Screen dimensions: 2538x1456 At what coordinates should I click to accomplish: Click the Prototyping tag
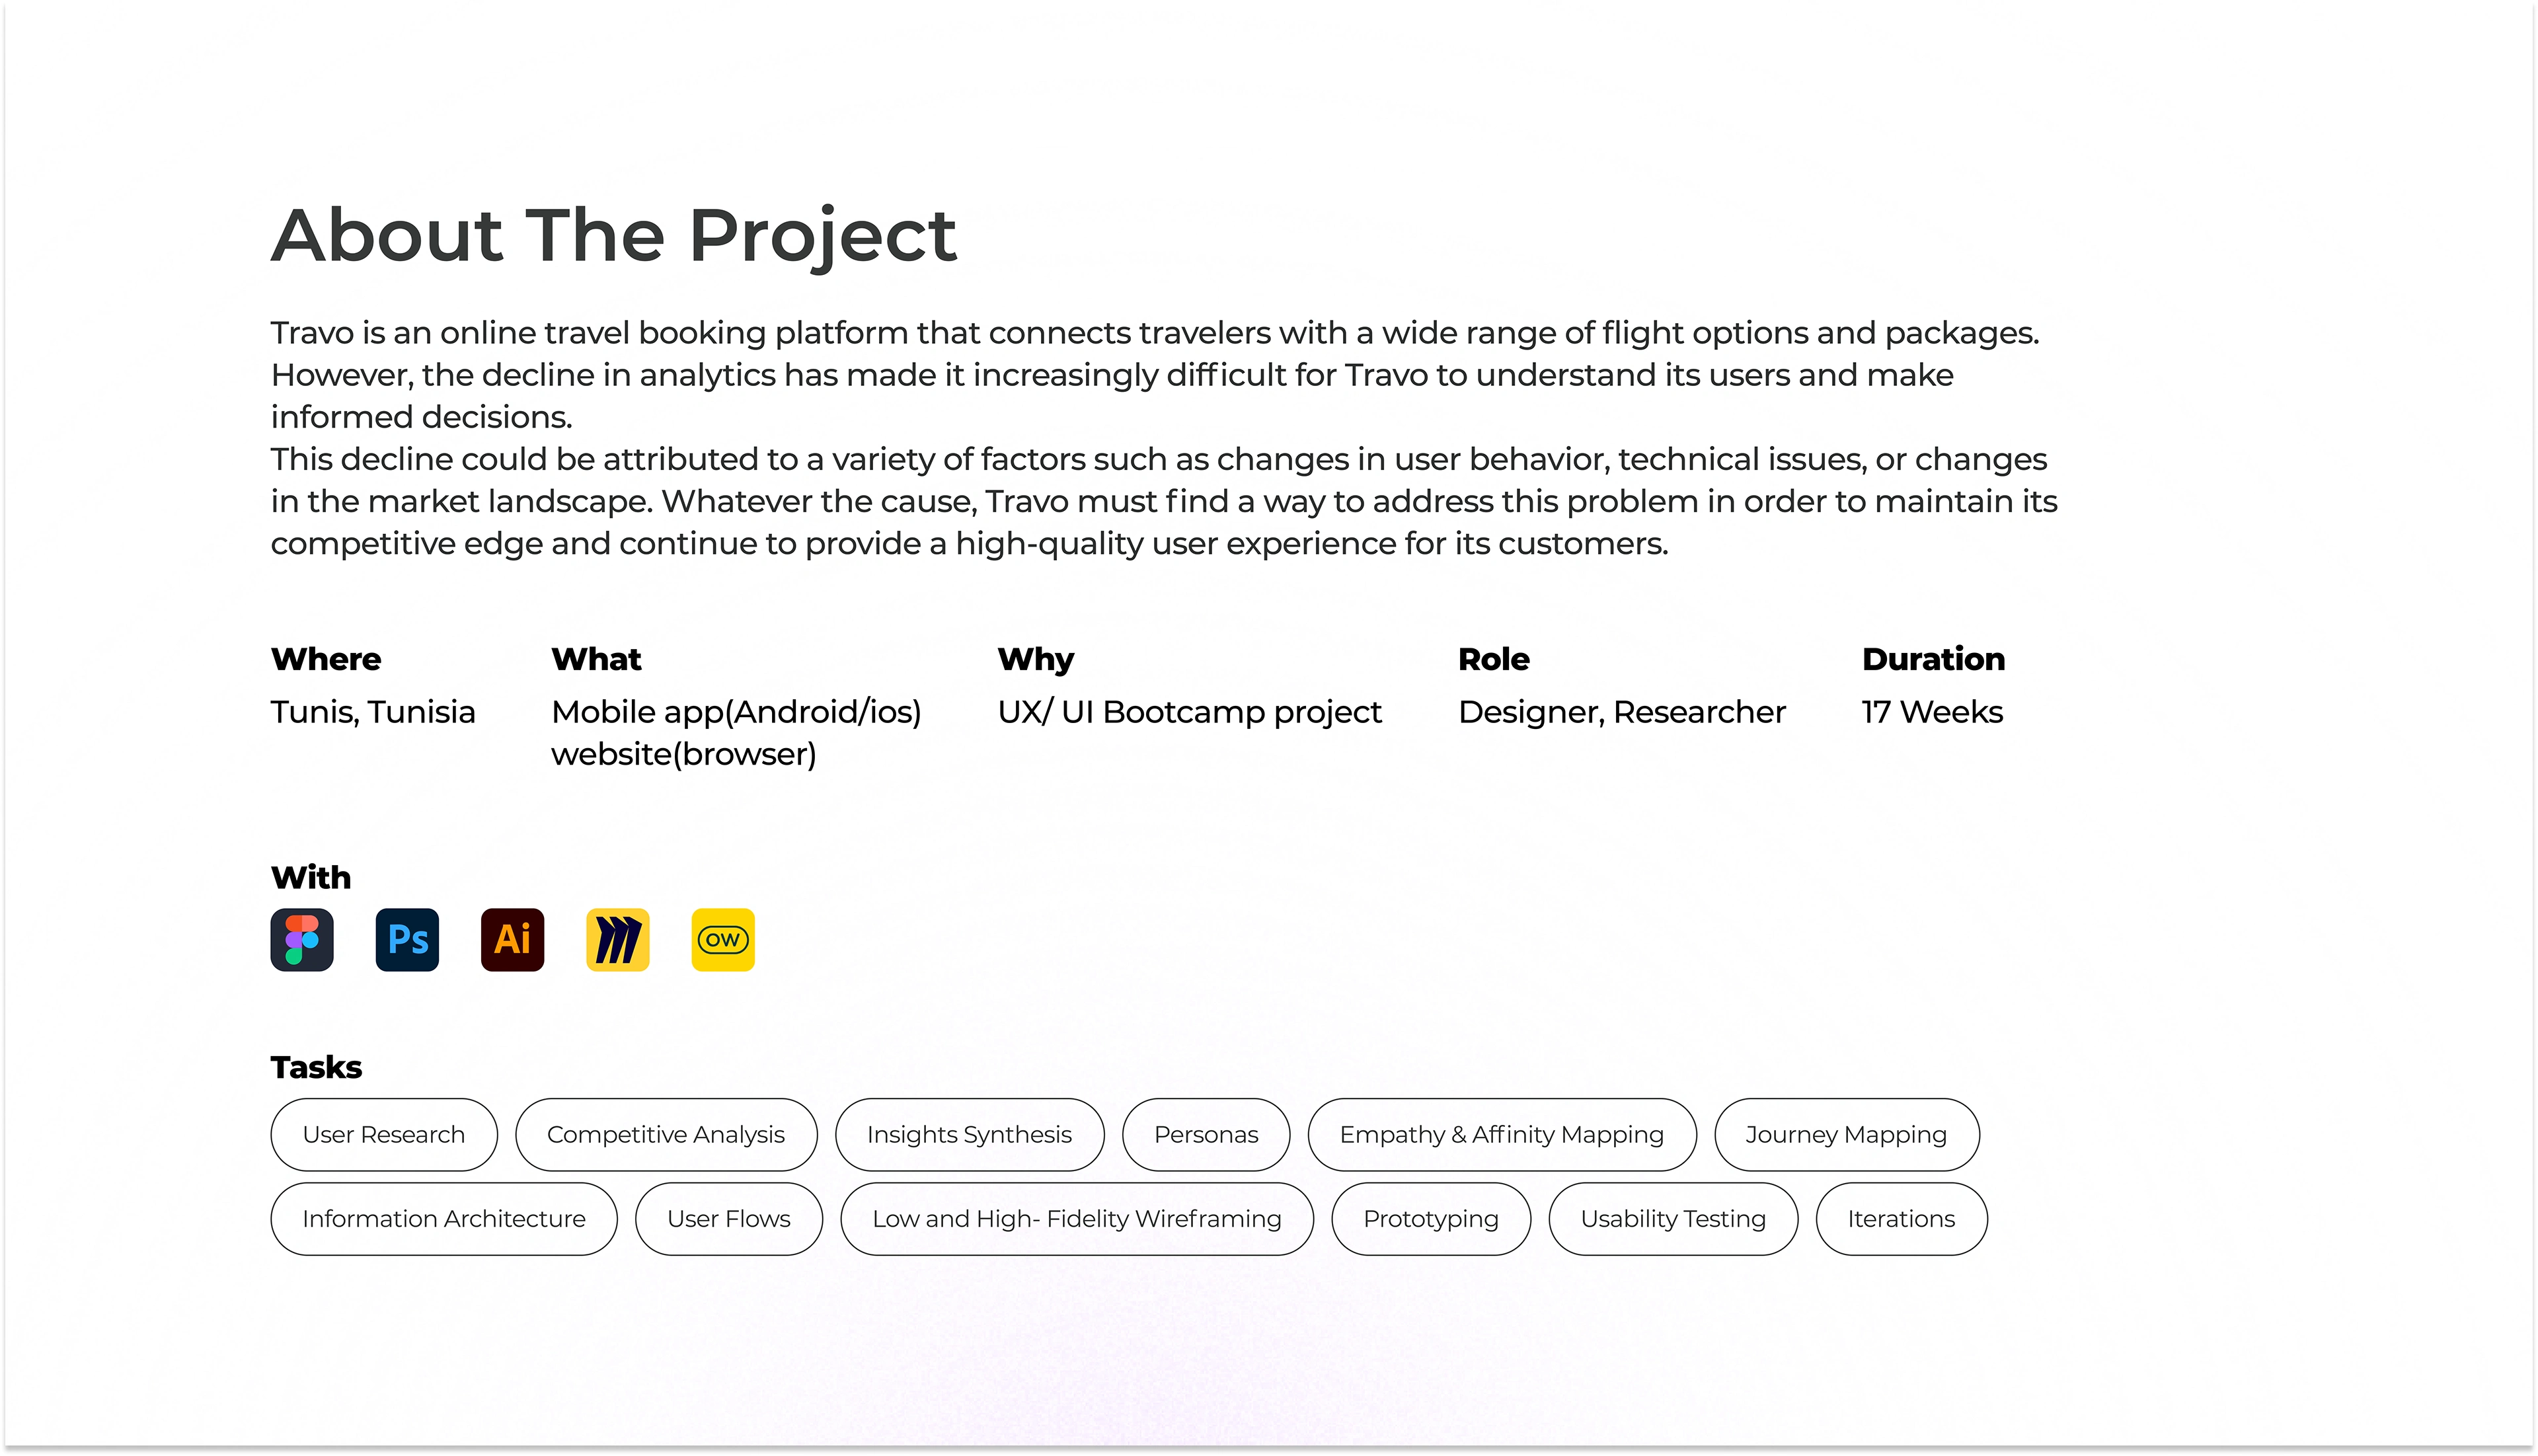click(1431, 1219)
